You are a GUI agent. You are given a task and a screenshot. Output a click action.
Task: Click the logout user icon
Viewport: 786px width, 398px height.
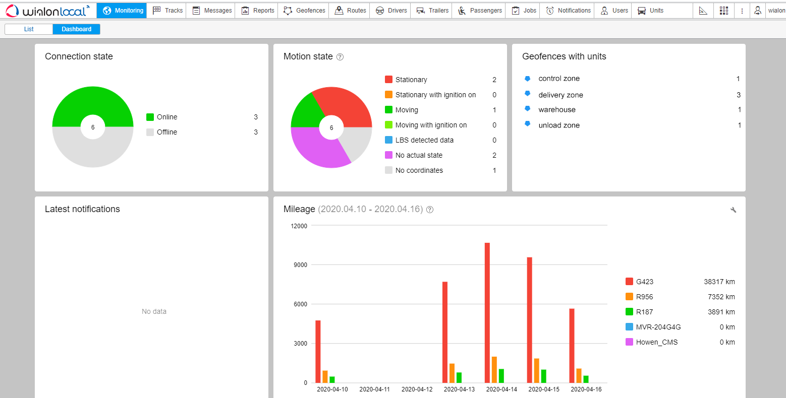[757, 10]
